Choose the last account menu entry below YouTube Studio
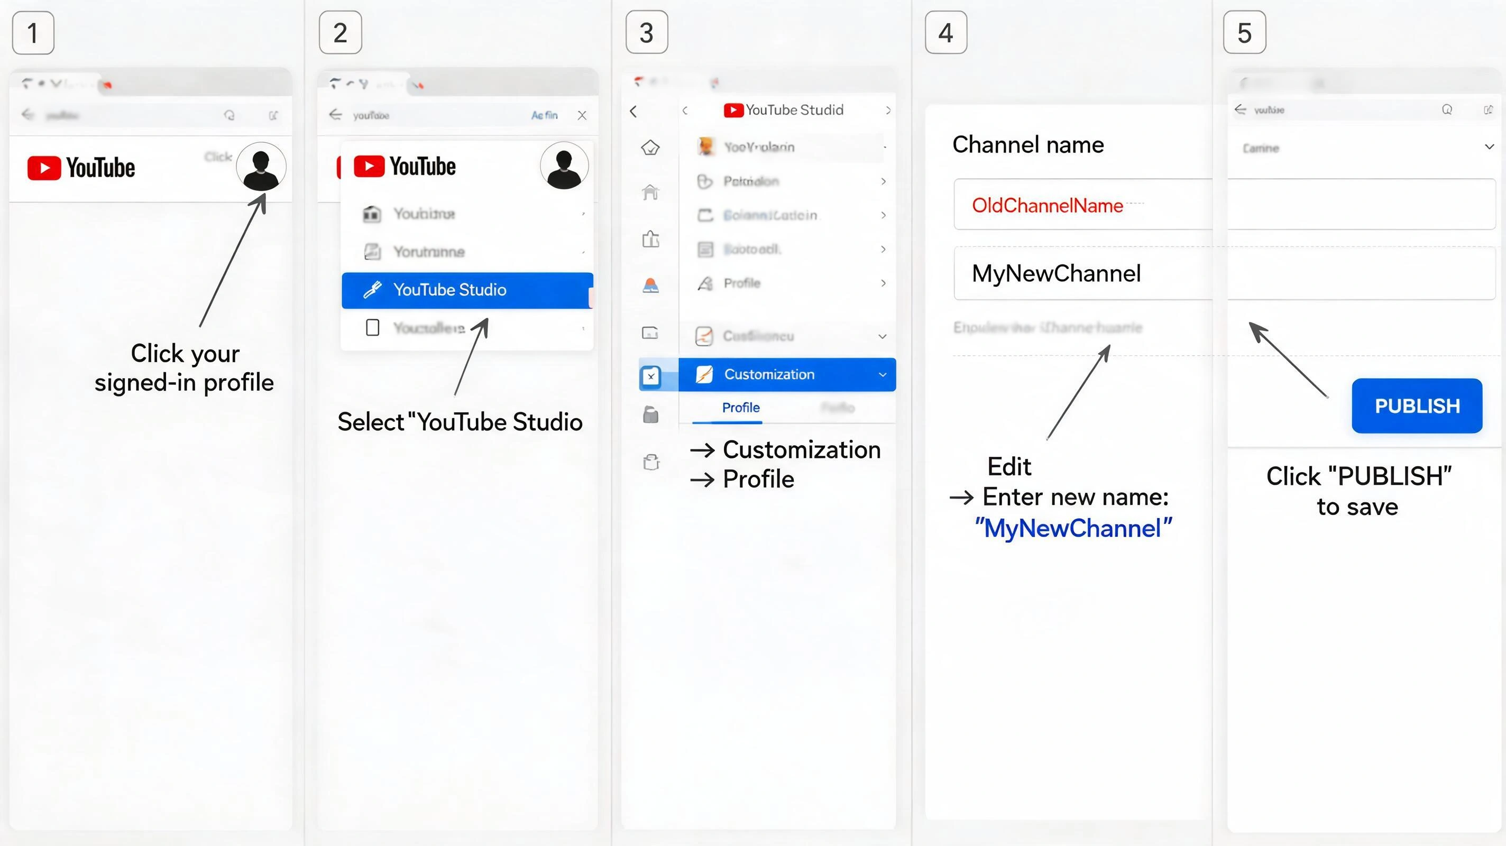Screen dimensions: 1506x846 467,328
